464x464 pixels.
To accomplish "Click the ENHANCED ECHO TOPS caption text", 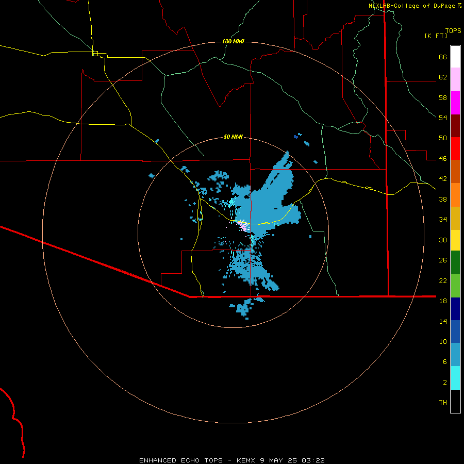I will 181,460.
